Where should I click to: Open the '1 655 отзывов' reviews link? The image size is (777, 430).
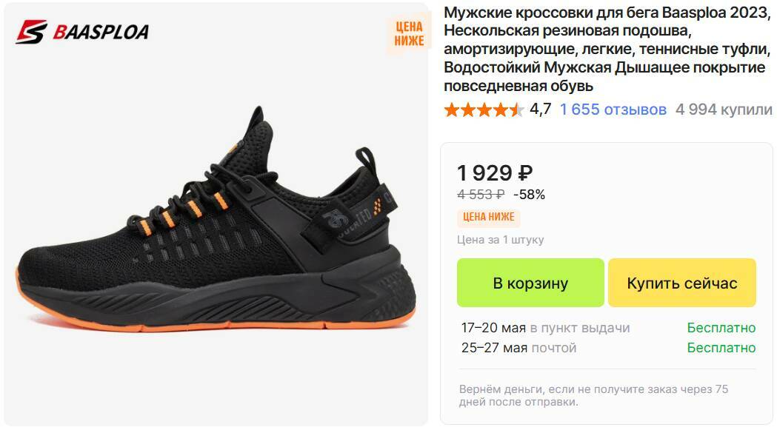click(613, 110)
